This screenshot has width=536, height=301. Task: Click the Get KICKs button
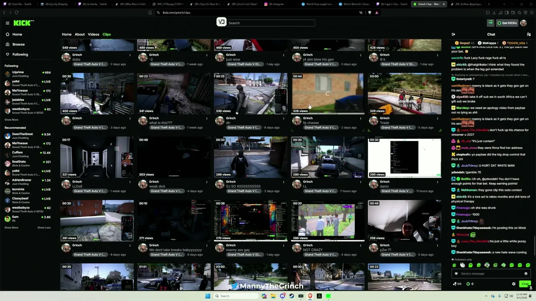[x=507, y=23]
